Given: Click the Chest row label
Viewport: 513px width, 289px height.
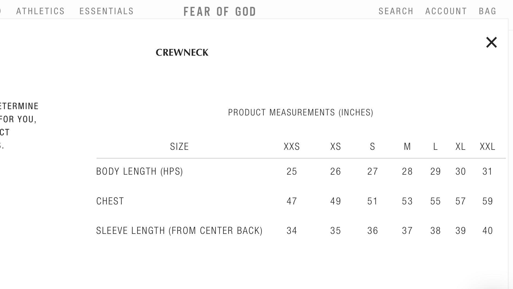Looking at the screenshot, I should point(110,201).
